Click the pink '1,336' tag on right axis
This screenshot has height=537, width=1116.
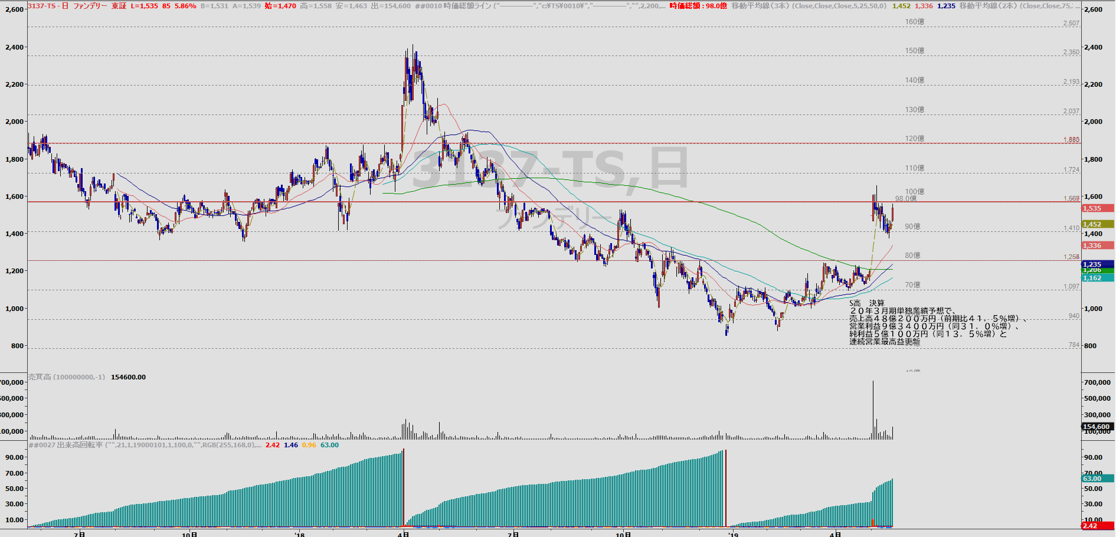pos(1097,245)
